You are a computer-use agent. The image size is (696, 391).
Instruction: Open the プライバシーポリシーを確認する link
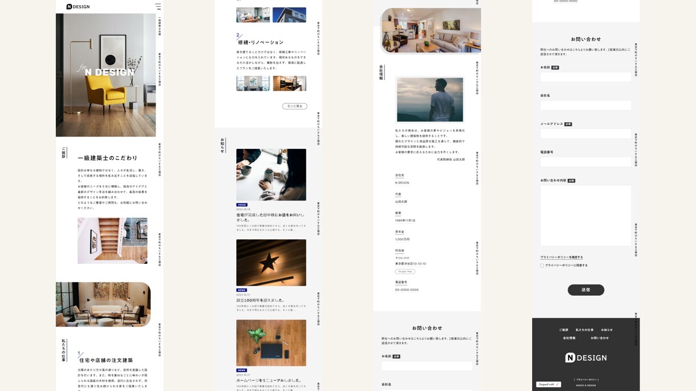tap(561, 257)
